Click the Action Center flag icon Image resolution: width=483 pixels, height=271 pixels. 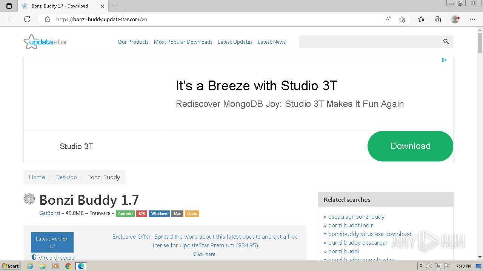tap(447, 266)
